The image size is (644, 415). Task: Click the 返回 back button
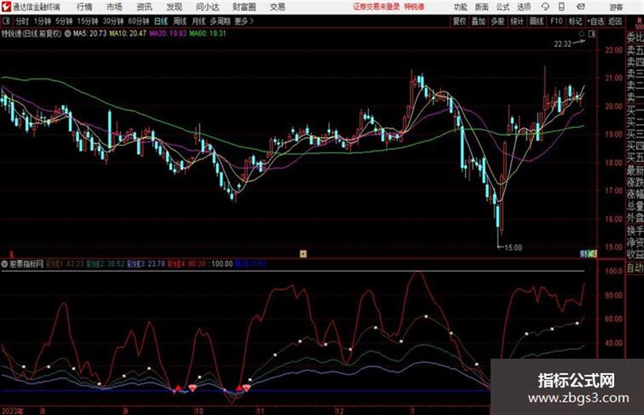tap(615, 21)
